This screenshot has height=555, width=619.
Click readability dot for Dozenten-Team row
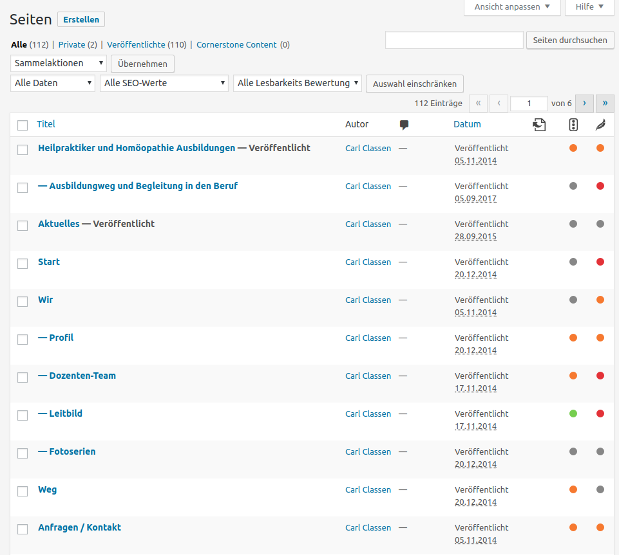(600, 376)
